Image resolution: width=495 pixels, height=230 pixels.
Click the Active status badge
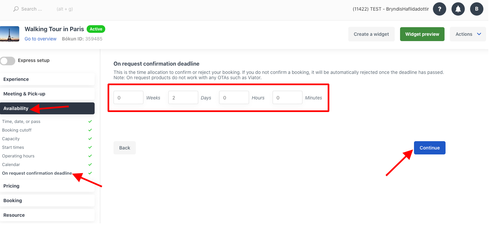point(96,29)
